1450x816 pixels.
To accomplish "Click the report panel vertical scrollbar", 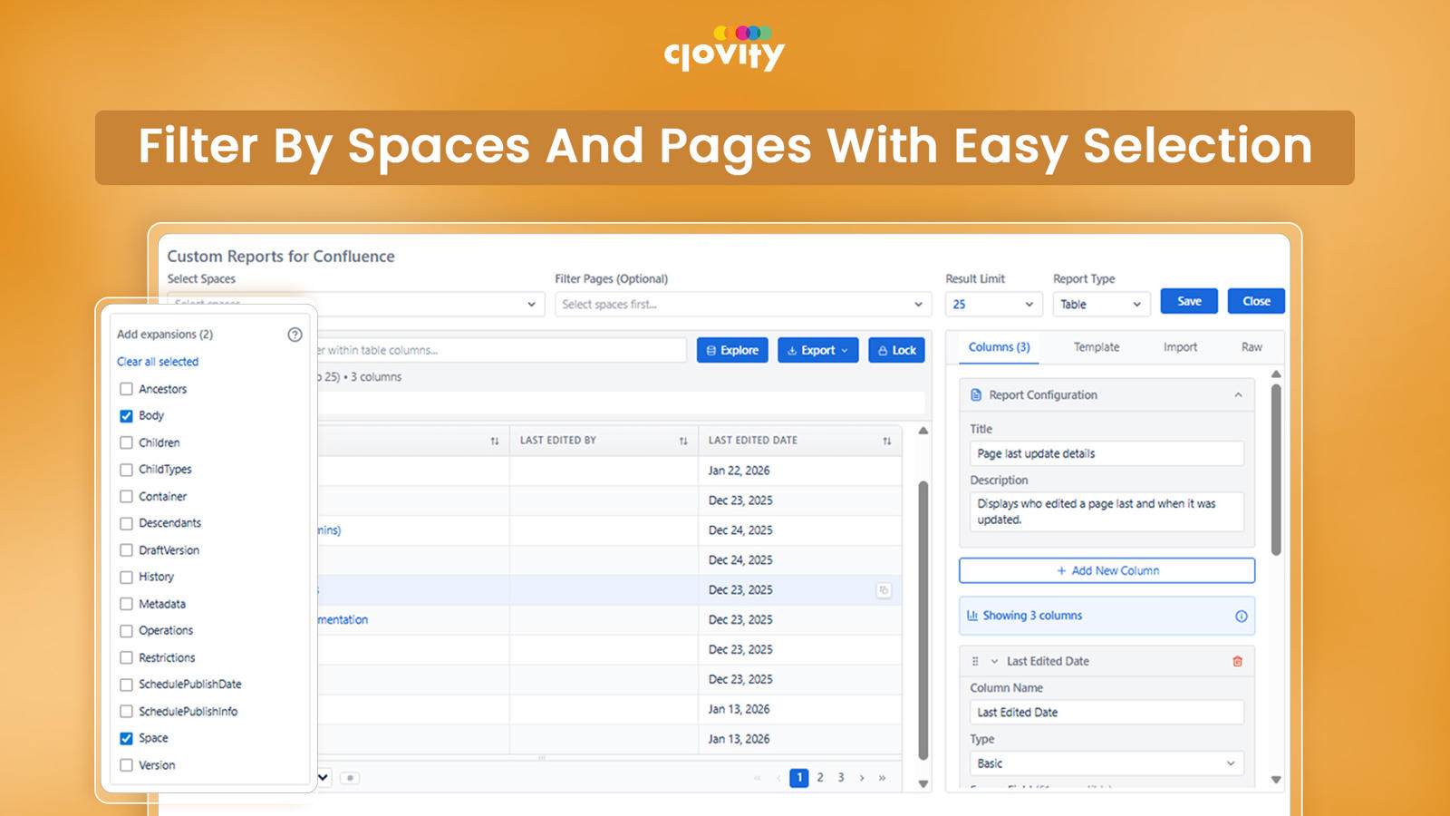I will coord(1276,470).
